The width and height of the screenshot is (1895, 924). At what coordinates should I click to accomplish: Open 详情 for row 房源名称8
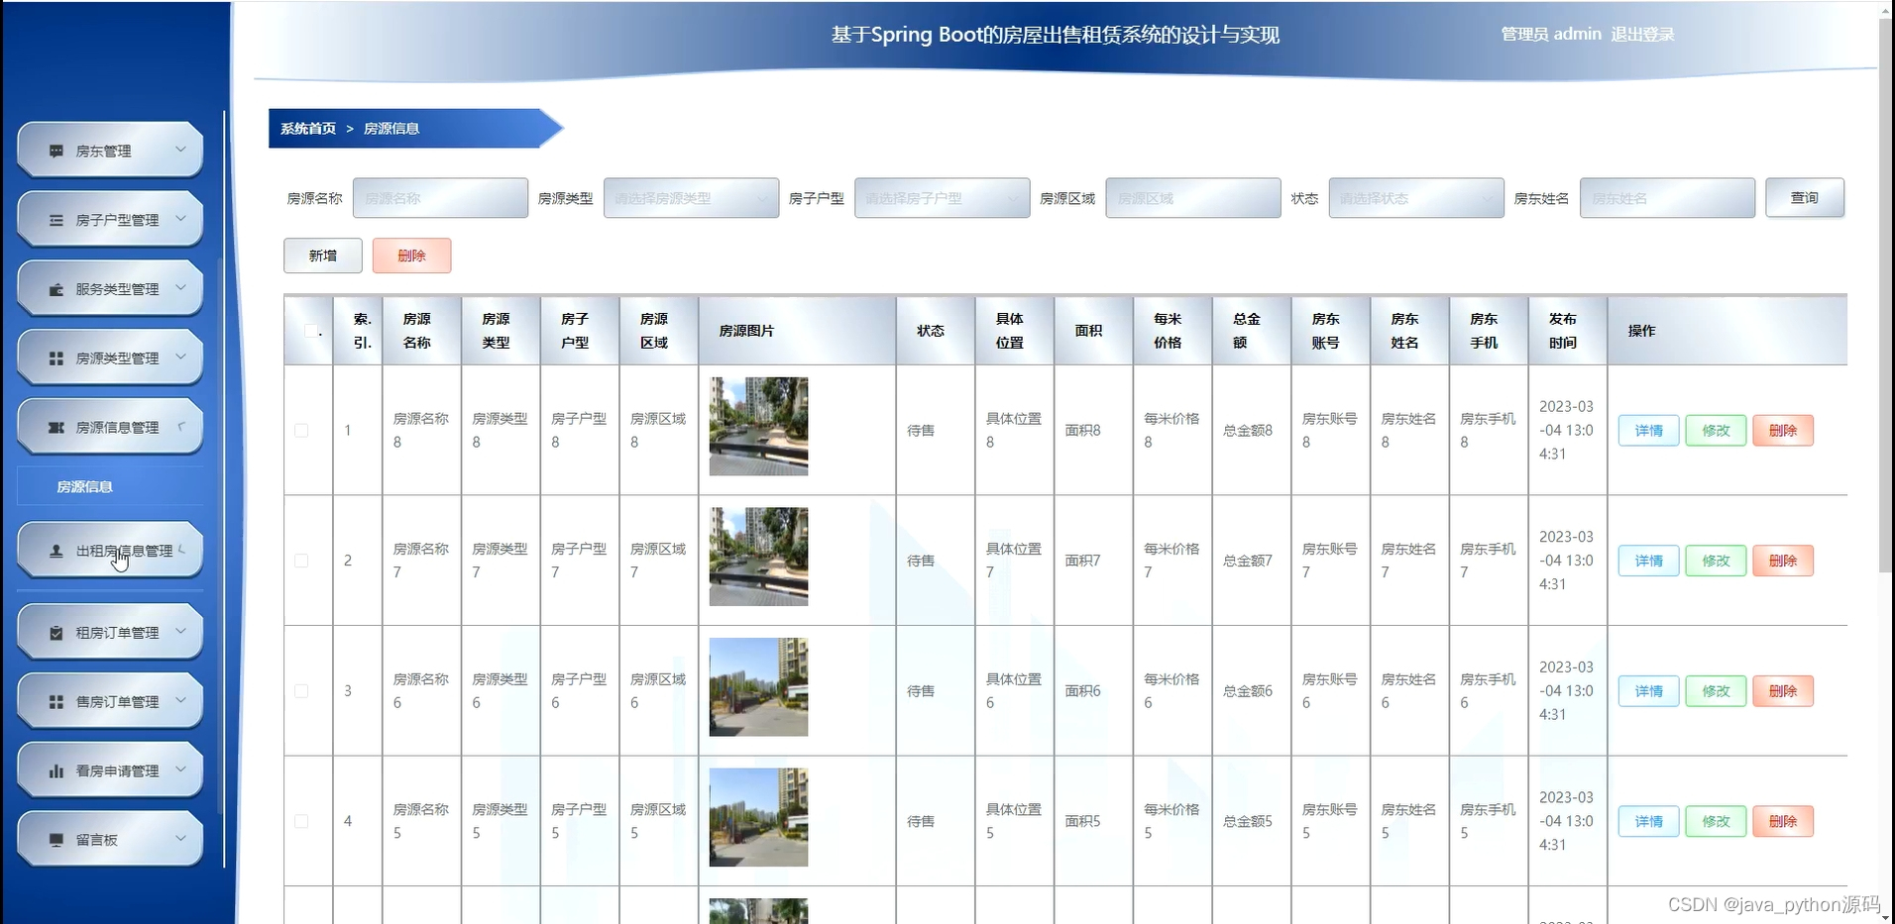[x=1649, y=431]
